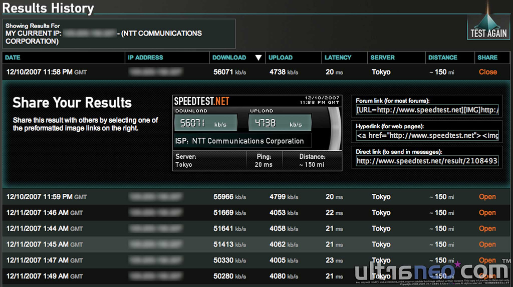This screenshot has height=287, width=513.
Task: Click the SPEEDTEST.NET logo in result card
Action: (x=201, y=101)
